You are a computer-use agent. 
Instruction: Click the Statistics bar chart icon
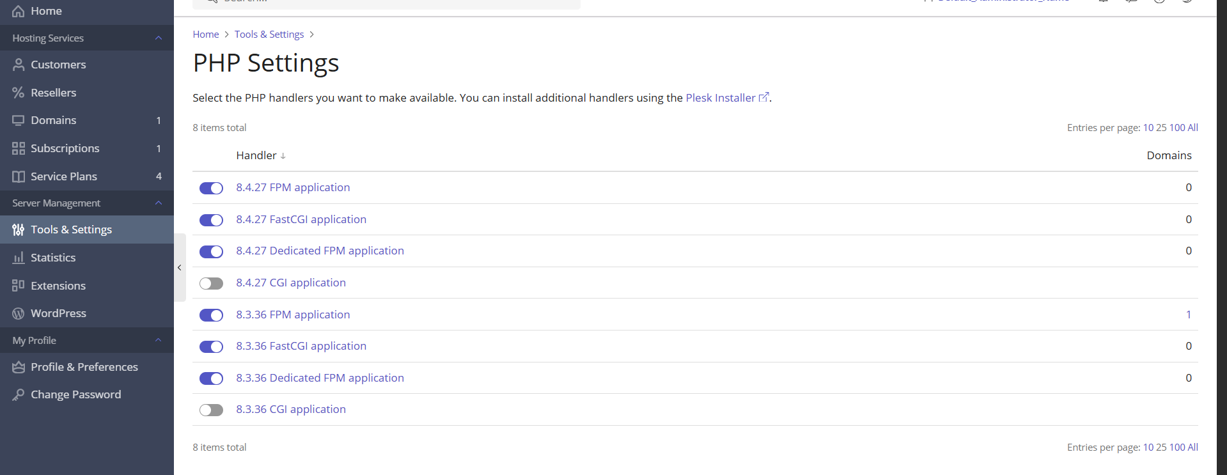pyautogui.click(x=19, y=258)
